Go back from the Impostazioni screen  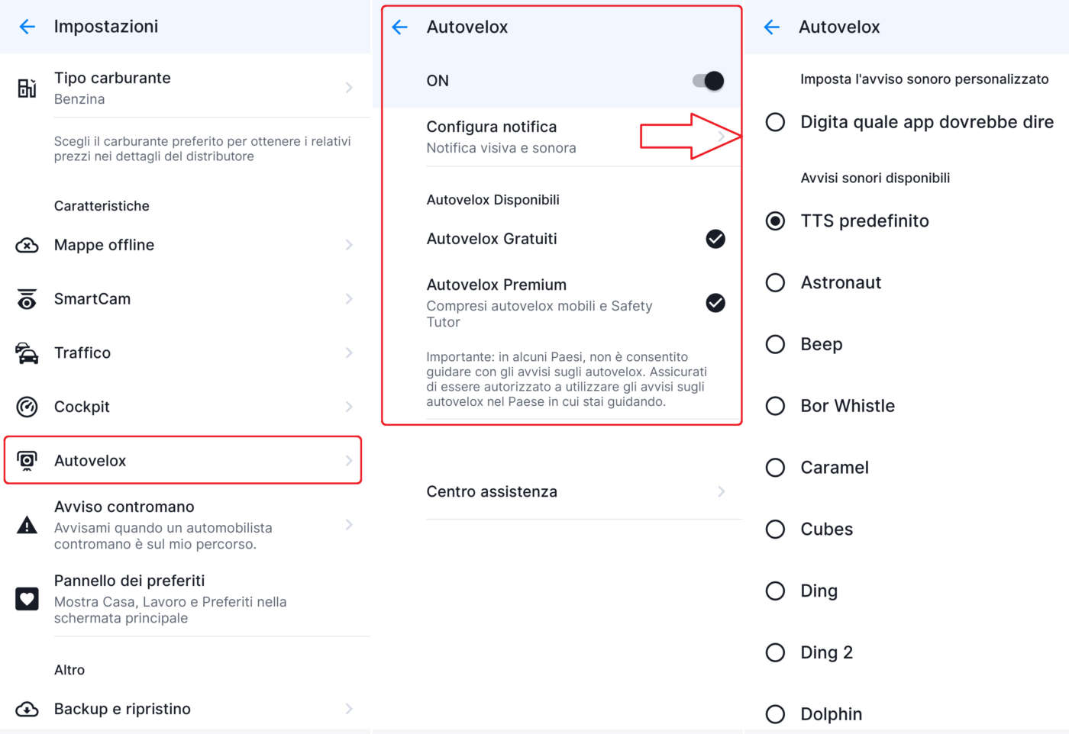coord(27,27)
